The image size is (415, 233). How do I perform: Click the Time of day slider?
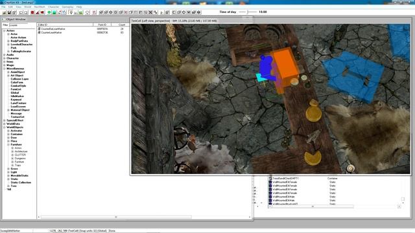click(x=248, y=12)
